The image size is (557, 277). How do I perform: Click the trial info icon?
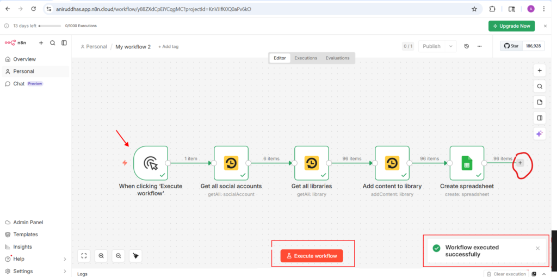[7, 26]
